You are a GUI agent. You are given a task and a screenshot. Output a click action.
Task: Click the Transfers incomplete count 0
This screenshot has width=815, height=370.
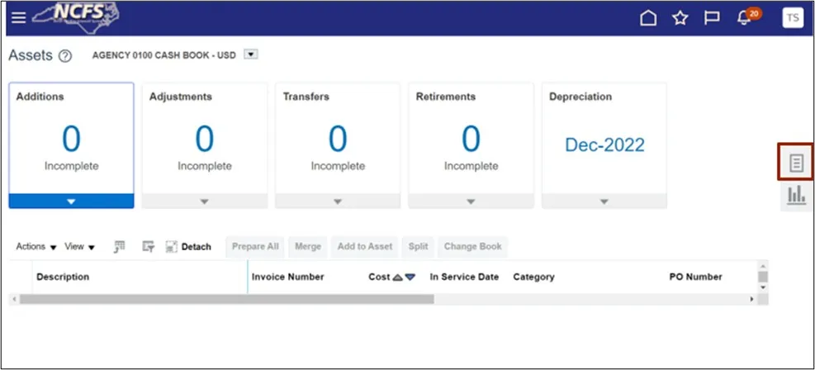pyautogui.click(x=338, y=140)
